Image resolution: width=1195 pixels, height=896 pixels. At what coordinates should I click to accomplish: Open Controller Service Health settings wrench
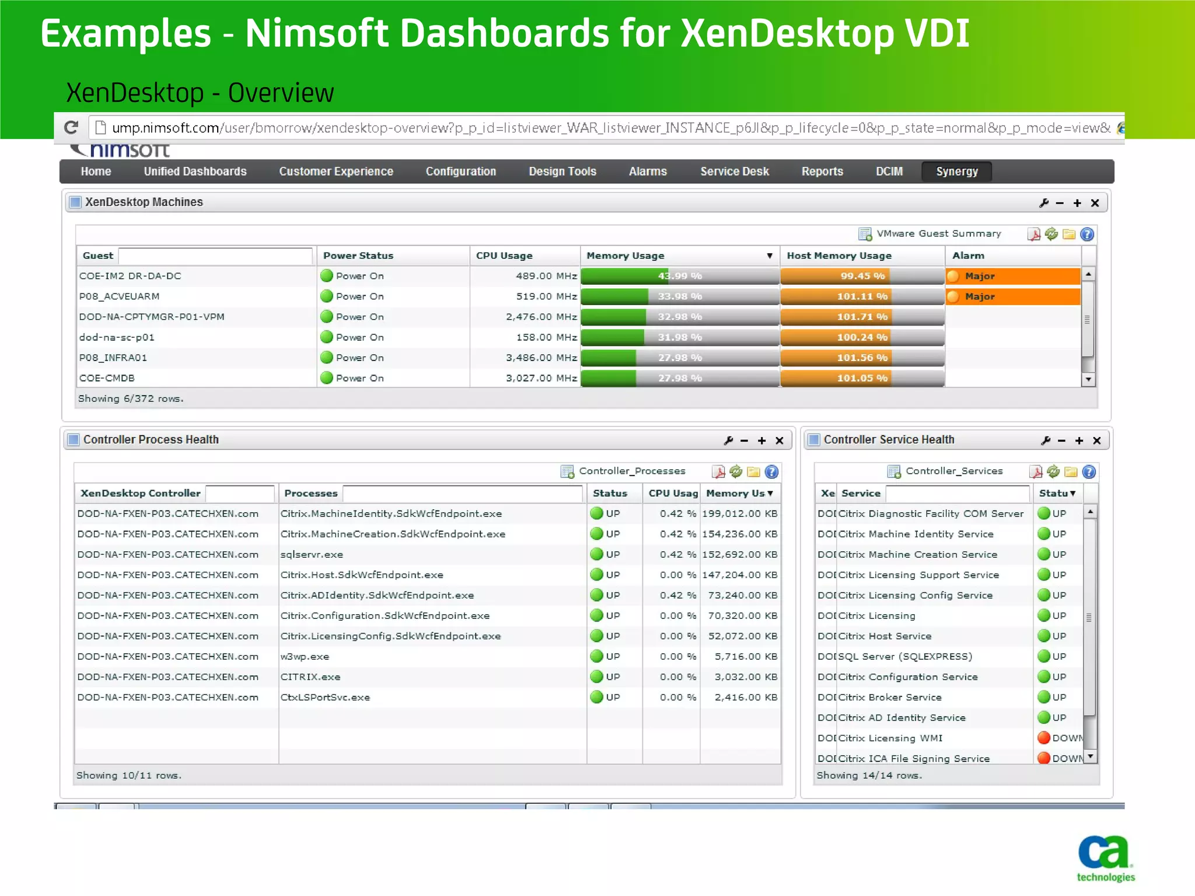point(1046,440)
